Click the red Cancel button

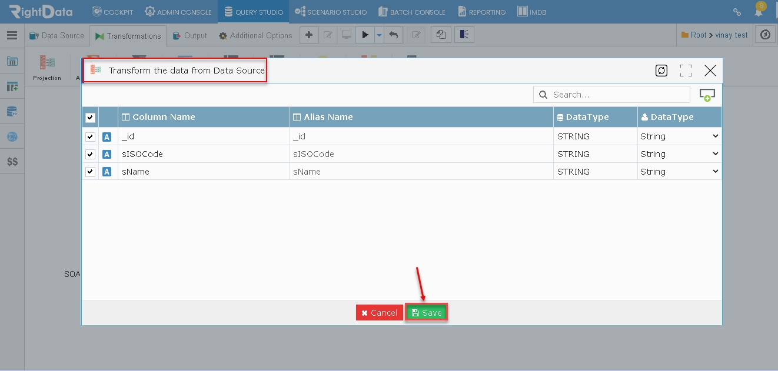pos(380,313)
